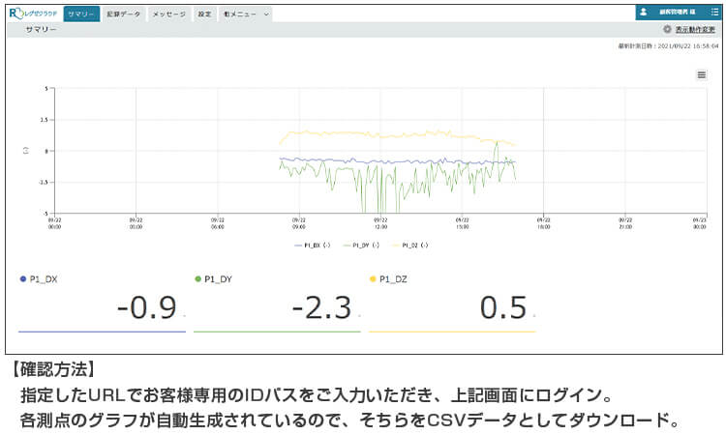Open the list menu icon in the blue header
726x435 pixels.
(x=714, y=13)
